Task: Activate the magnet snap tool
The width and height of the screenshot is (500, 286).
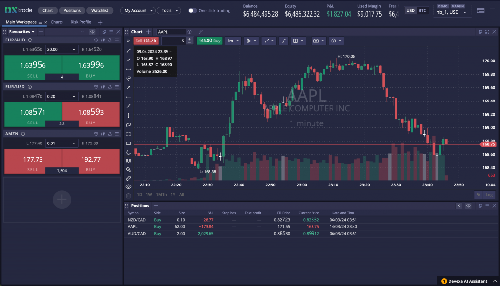Action: (x=128, y=161)
